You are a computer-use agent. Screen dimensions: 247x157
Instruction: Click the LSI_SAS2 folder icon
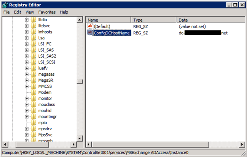pyautogui.click(x=34, y=56)
